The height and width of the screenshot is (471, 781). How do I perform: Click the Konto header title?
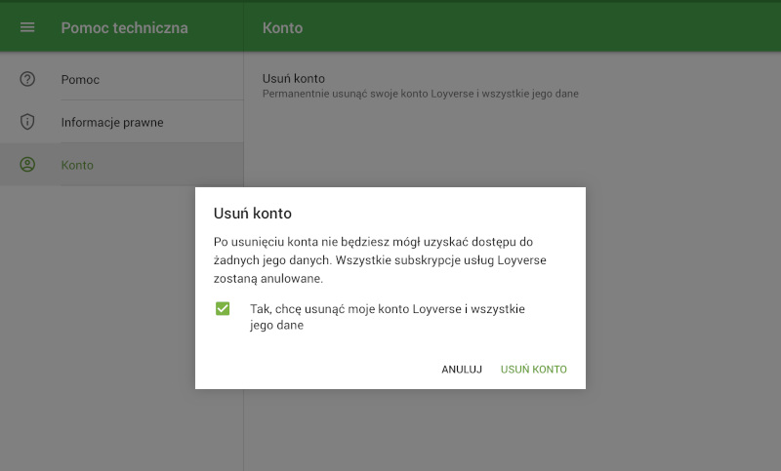coord(282,28)
